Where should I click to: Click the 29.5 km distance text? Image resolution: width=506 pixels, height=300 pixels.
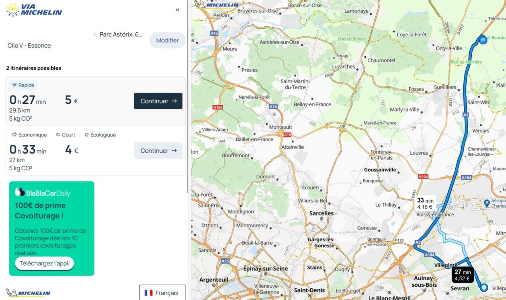(20, 110)
